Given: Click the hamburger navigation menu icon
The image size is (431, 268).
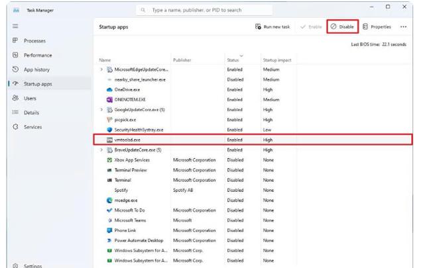Looking at the screenshot, I should [15, 26].
